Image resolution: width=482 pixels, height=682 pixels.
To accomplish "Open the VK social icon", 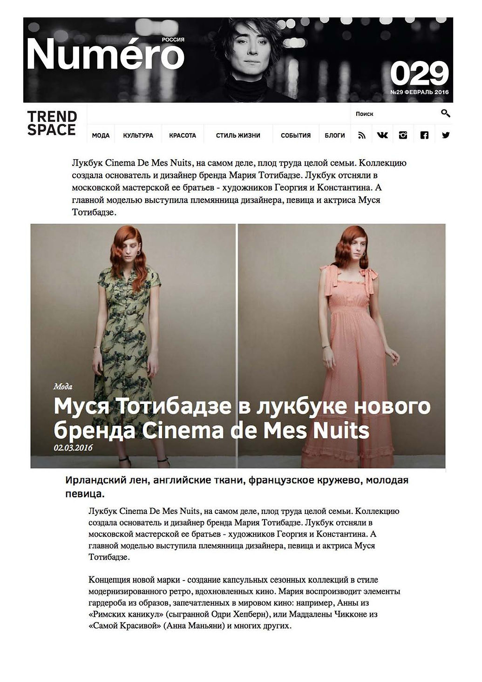I will 382,135.
